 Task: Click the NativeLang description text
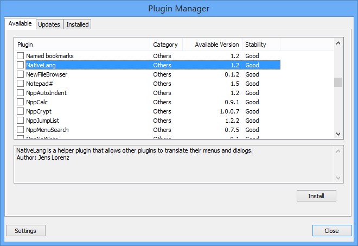135,150
